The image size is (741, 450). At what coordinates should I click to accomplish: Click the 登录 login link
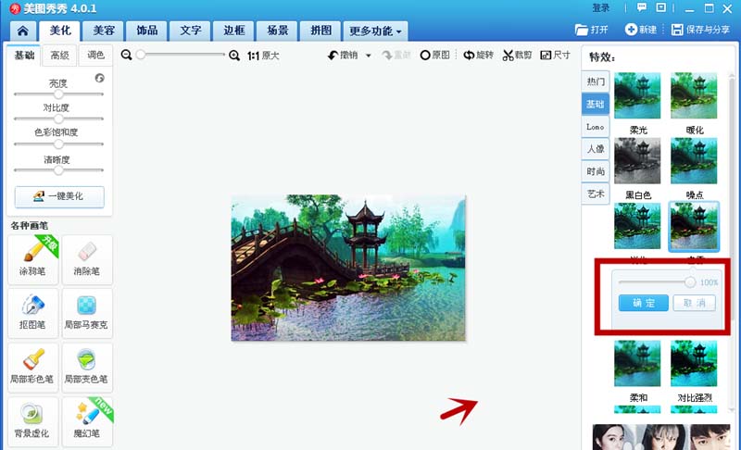[600, 8]
